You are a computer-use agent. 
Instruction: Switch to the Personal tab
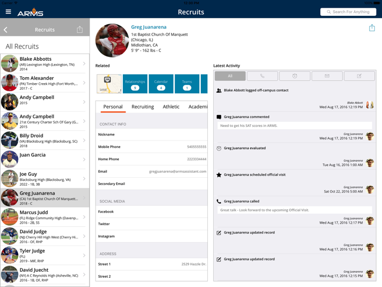point(113,107)
